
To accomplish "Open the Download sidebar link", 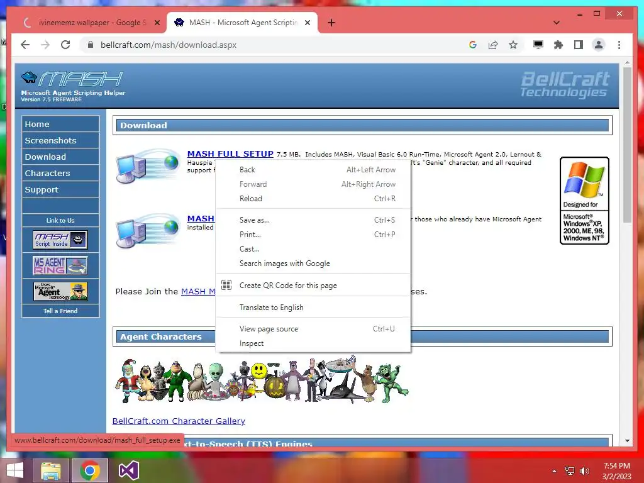I will pos(60,157).
